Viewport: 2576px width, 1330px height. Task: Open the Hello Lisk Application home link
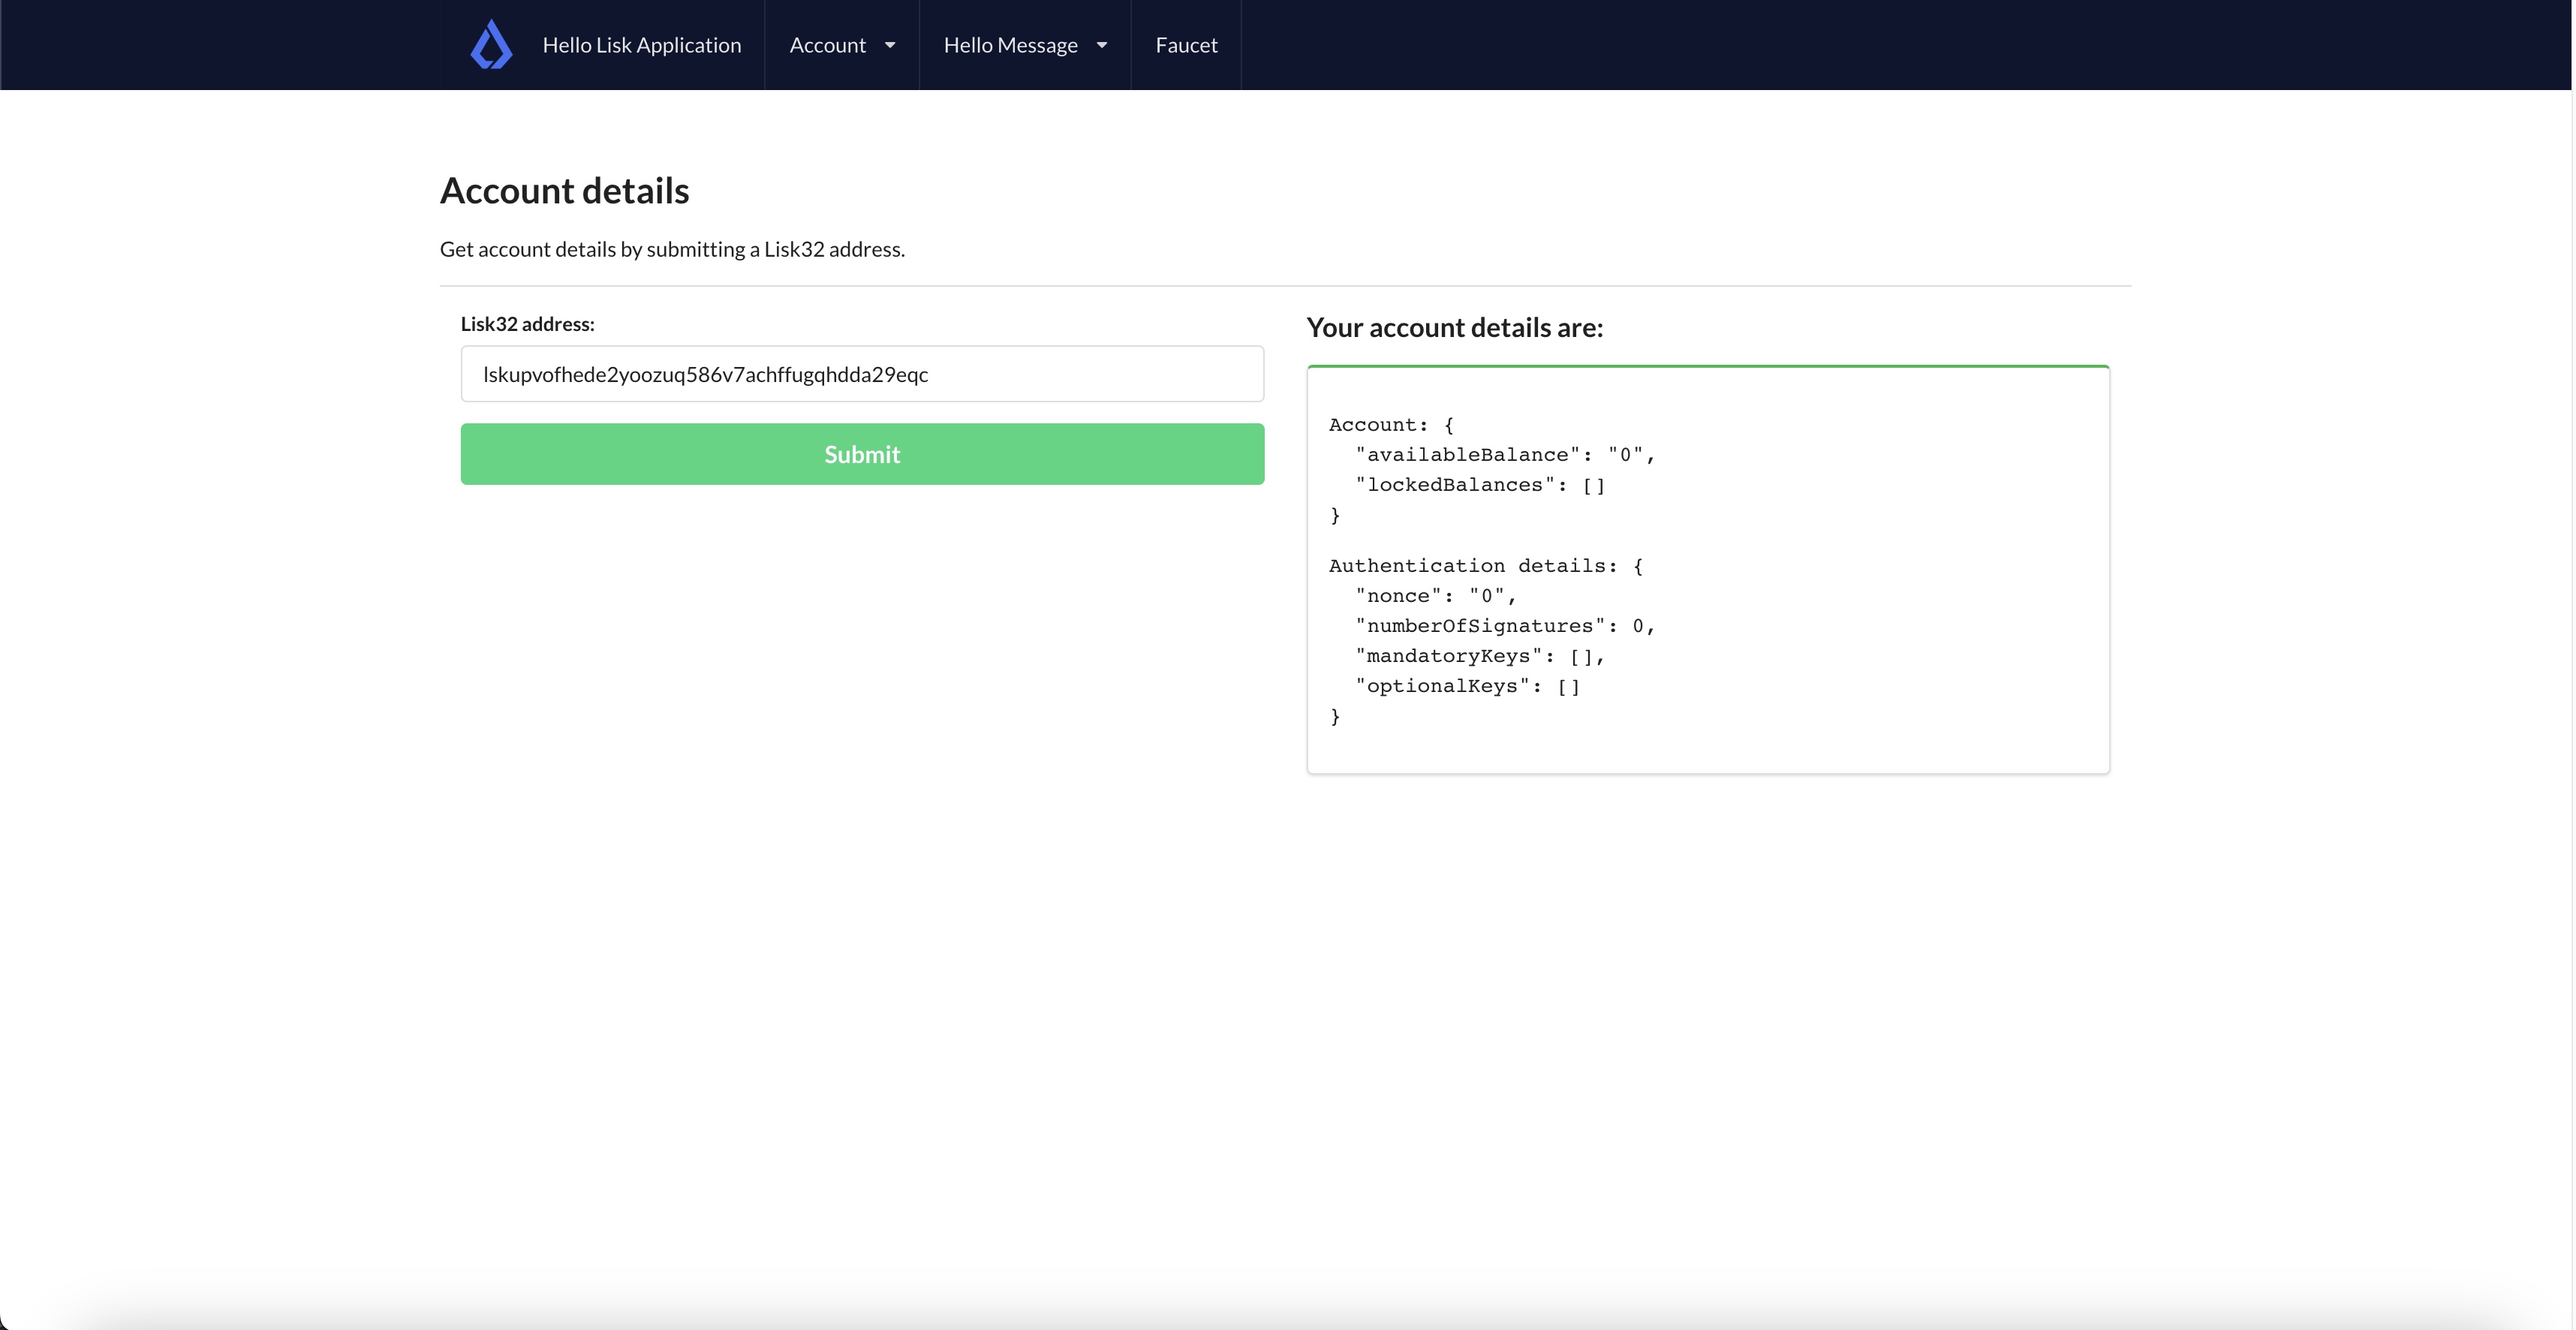click(x=641, y=45)
